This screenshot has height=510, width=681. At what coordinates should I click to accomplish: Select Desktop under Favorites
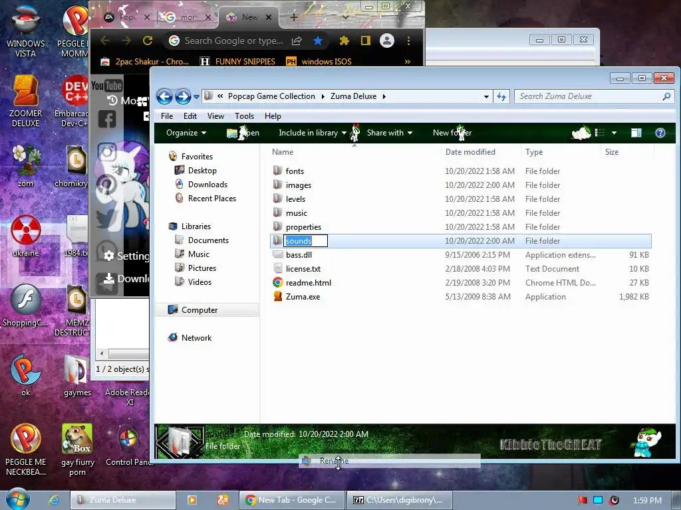tap(202, 171)
